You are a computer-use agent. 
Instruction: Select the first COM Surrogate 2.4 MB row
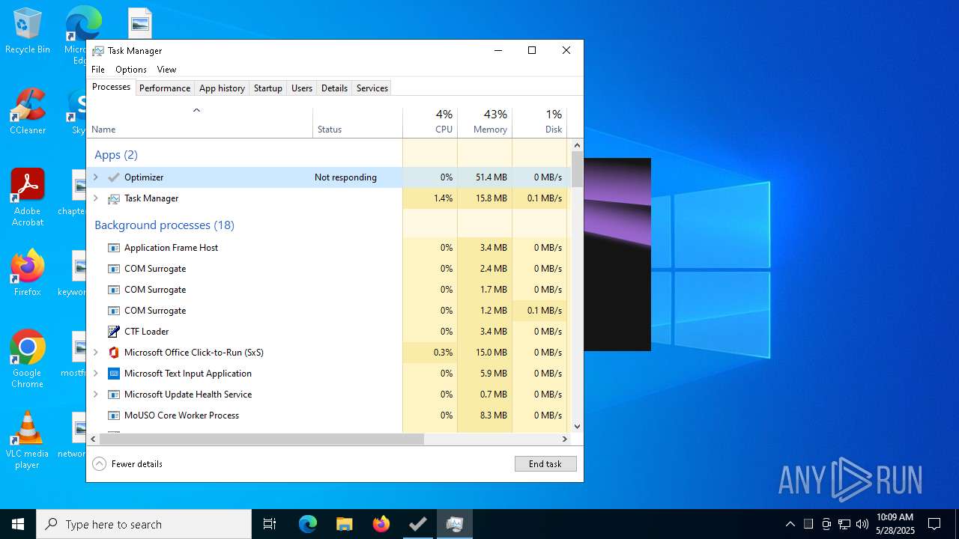329,269
